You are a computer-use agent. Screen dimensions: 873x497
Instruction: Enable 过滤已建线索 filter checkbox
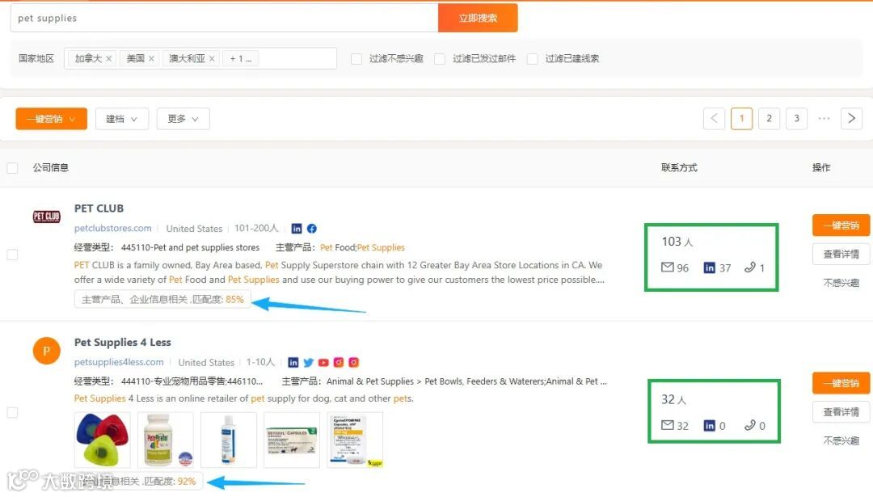pyautogui.click(x=532, y=58)
